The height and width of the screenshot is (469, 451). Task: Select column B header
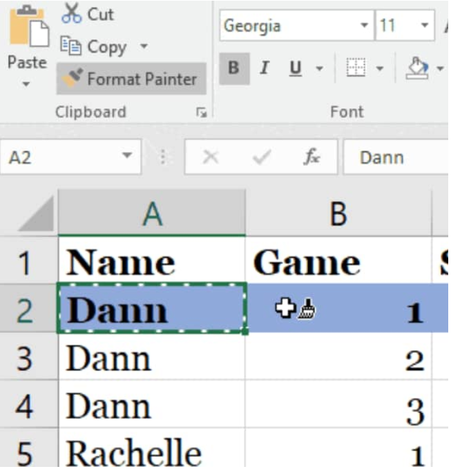338,213
